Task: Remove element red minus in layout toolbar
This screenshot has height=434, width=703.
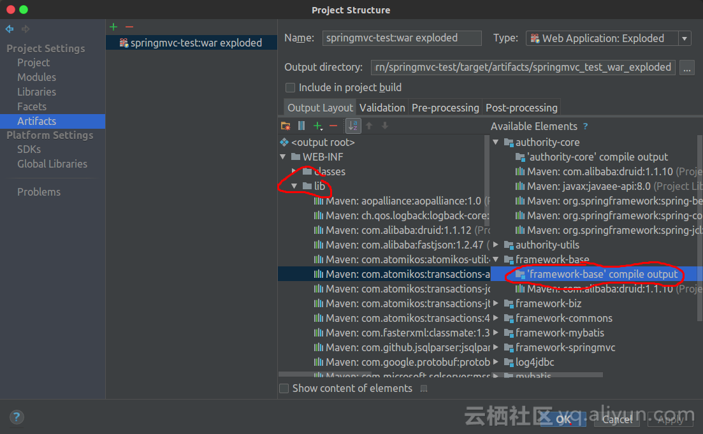Action: point(333,126)
